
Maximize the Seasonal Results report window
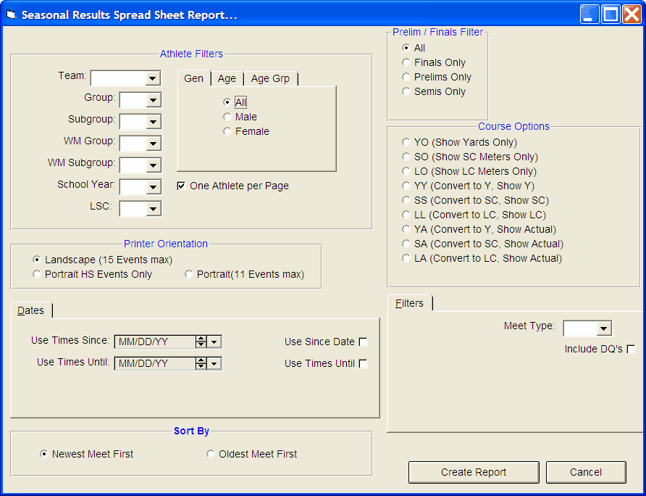tap(611, 15)
